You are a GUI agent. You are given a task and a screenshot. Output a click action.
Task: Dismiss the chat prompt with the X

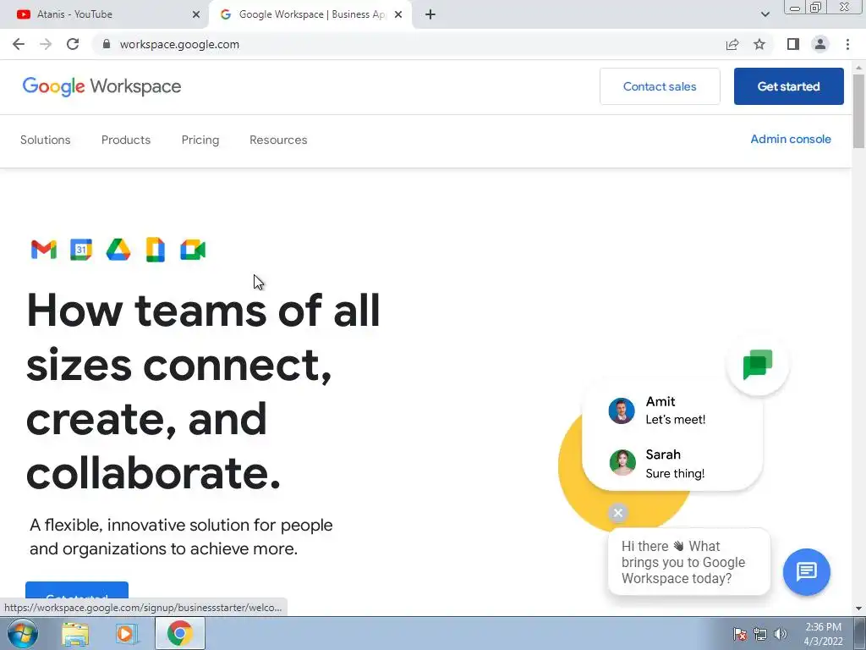tap(618, 513)
